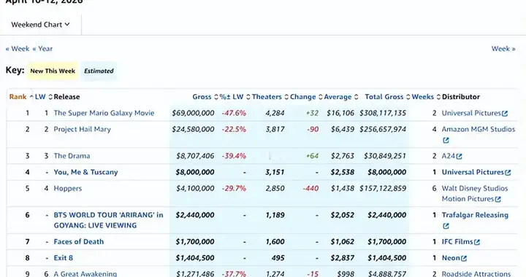This screenshot has width=526, height=277.
Task: Open You, Me & Tuscany release
Action: click(86, 172)
